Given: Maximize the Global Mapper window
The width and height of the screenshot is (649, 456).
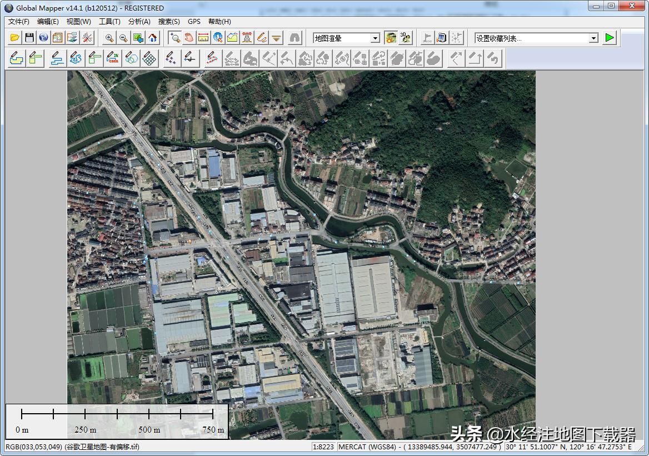Looking at the screenshot, I should (611, 6).
